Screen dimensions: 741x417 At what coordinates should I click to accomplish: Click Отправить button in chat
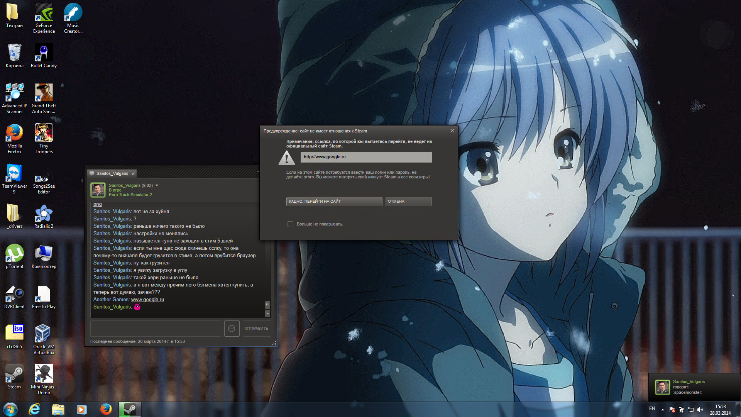[257, 328]
